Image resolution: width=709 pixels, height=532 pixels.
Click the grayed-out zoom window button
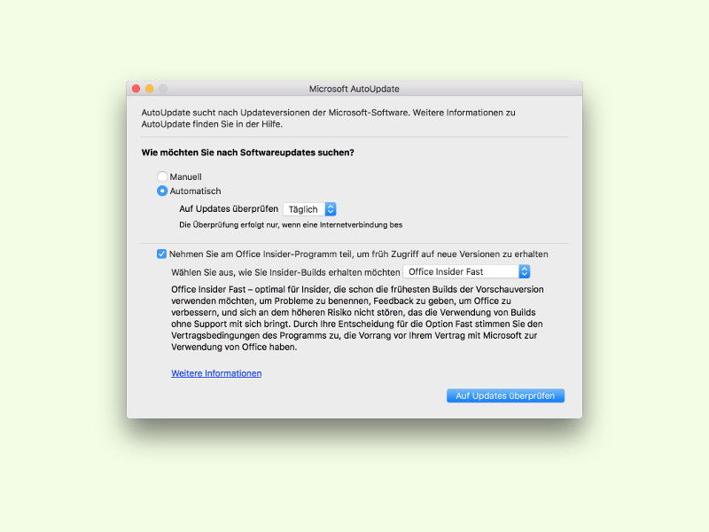(163, 89)
